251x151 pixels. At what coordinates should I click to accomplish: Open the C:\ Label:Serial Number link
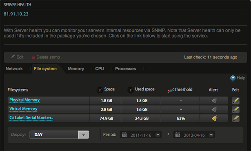pyautogui.click(x=31, y=118)
